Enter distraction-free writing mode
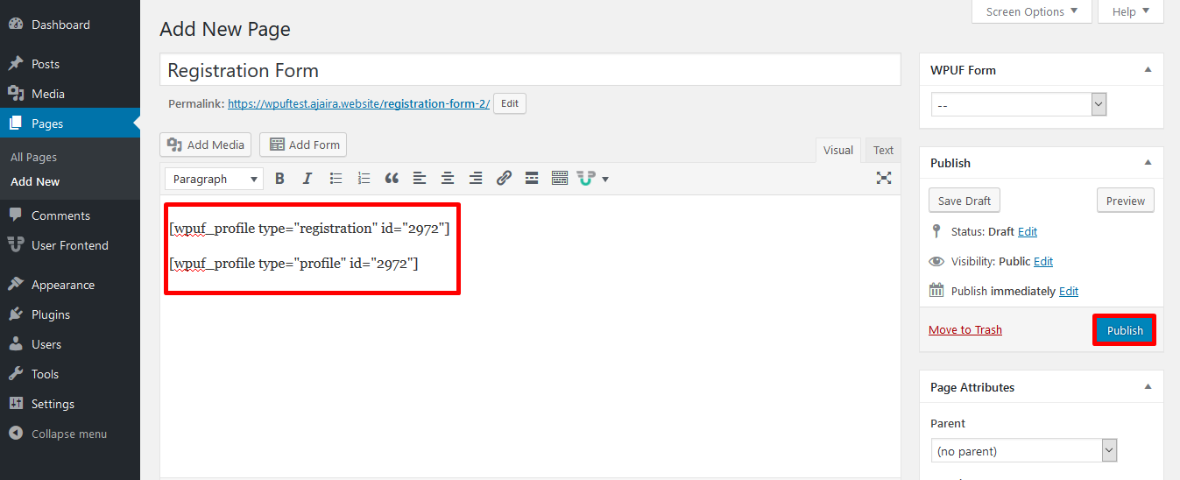The height and width of the screenshot is (480, 1180). (884, 178)
